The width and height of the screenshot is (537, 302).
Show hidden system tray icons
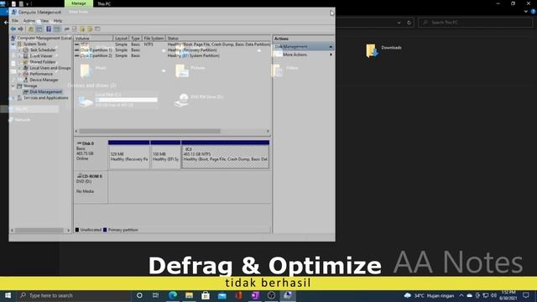[x=461, y=295]
